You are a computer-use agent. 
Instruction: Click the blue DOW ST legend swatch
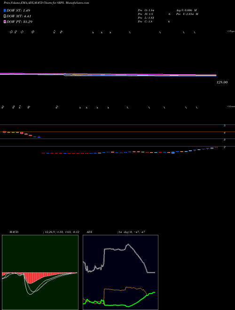5,10
